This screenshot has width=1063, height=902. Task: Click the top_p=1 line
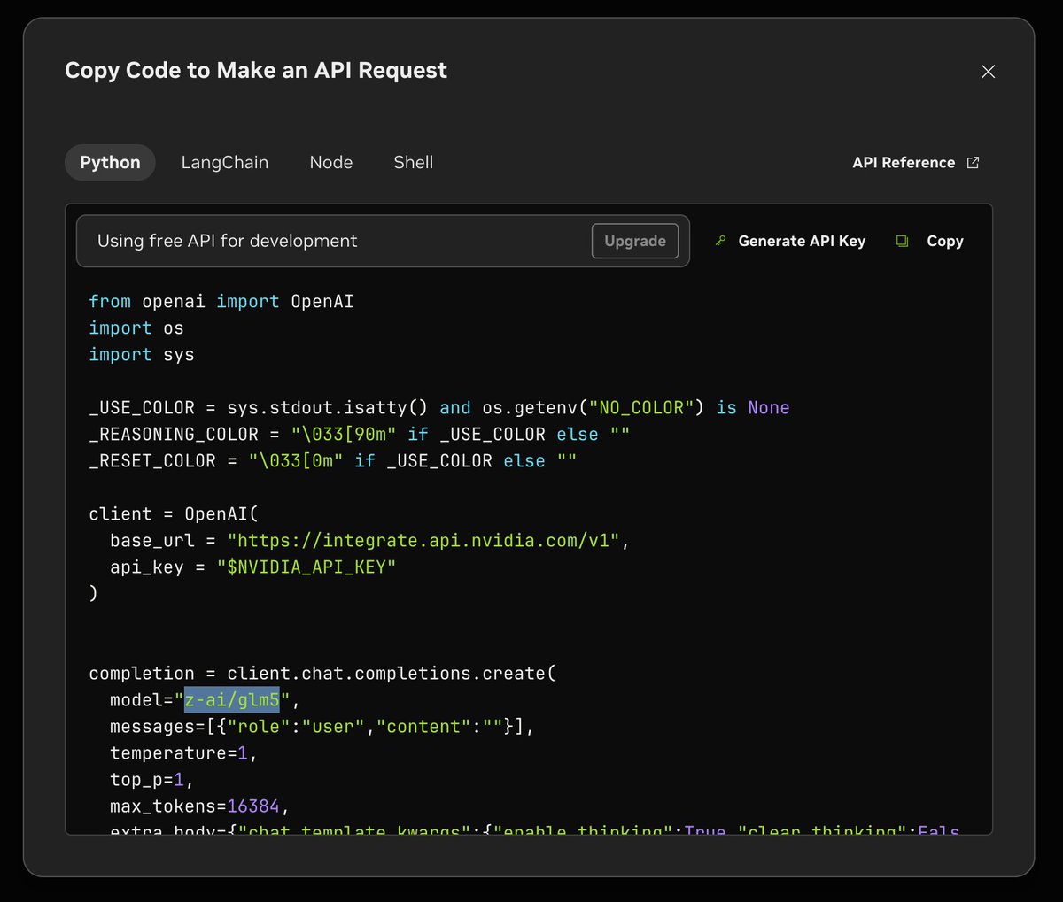click(x=152, y=780)
